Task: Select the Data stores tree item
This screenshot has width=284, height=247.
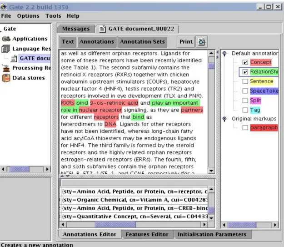Action: [29, 78]
